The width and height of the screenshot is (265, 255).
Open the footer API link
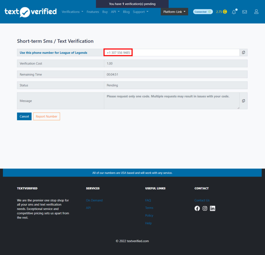88,208
